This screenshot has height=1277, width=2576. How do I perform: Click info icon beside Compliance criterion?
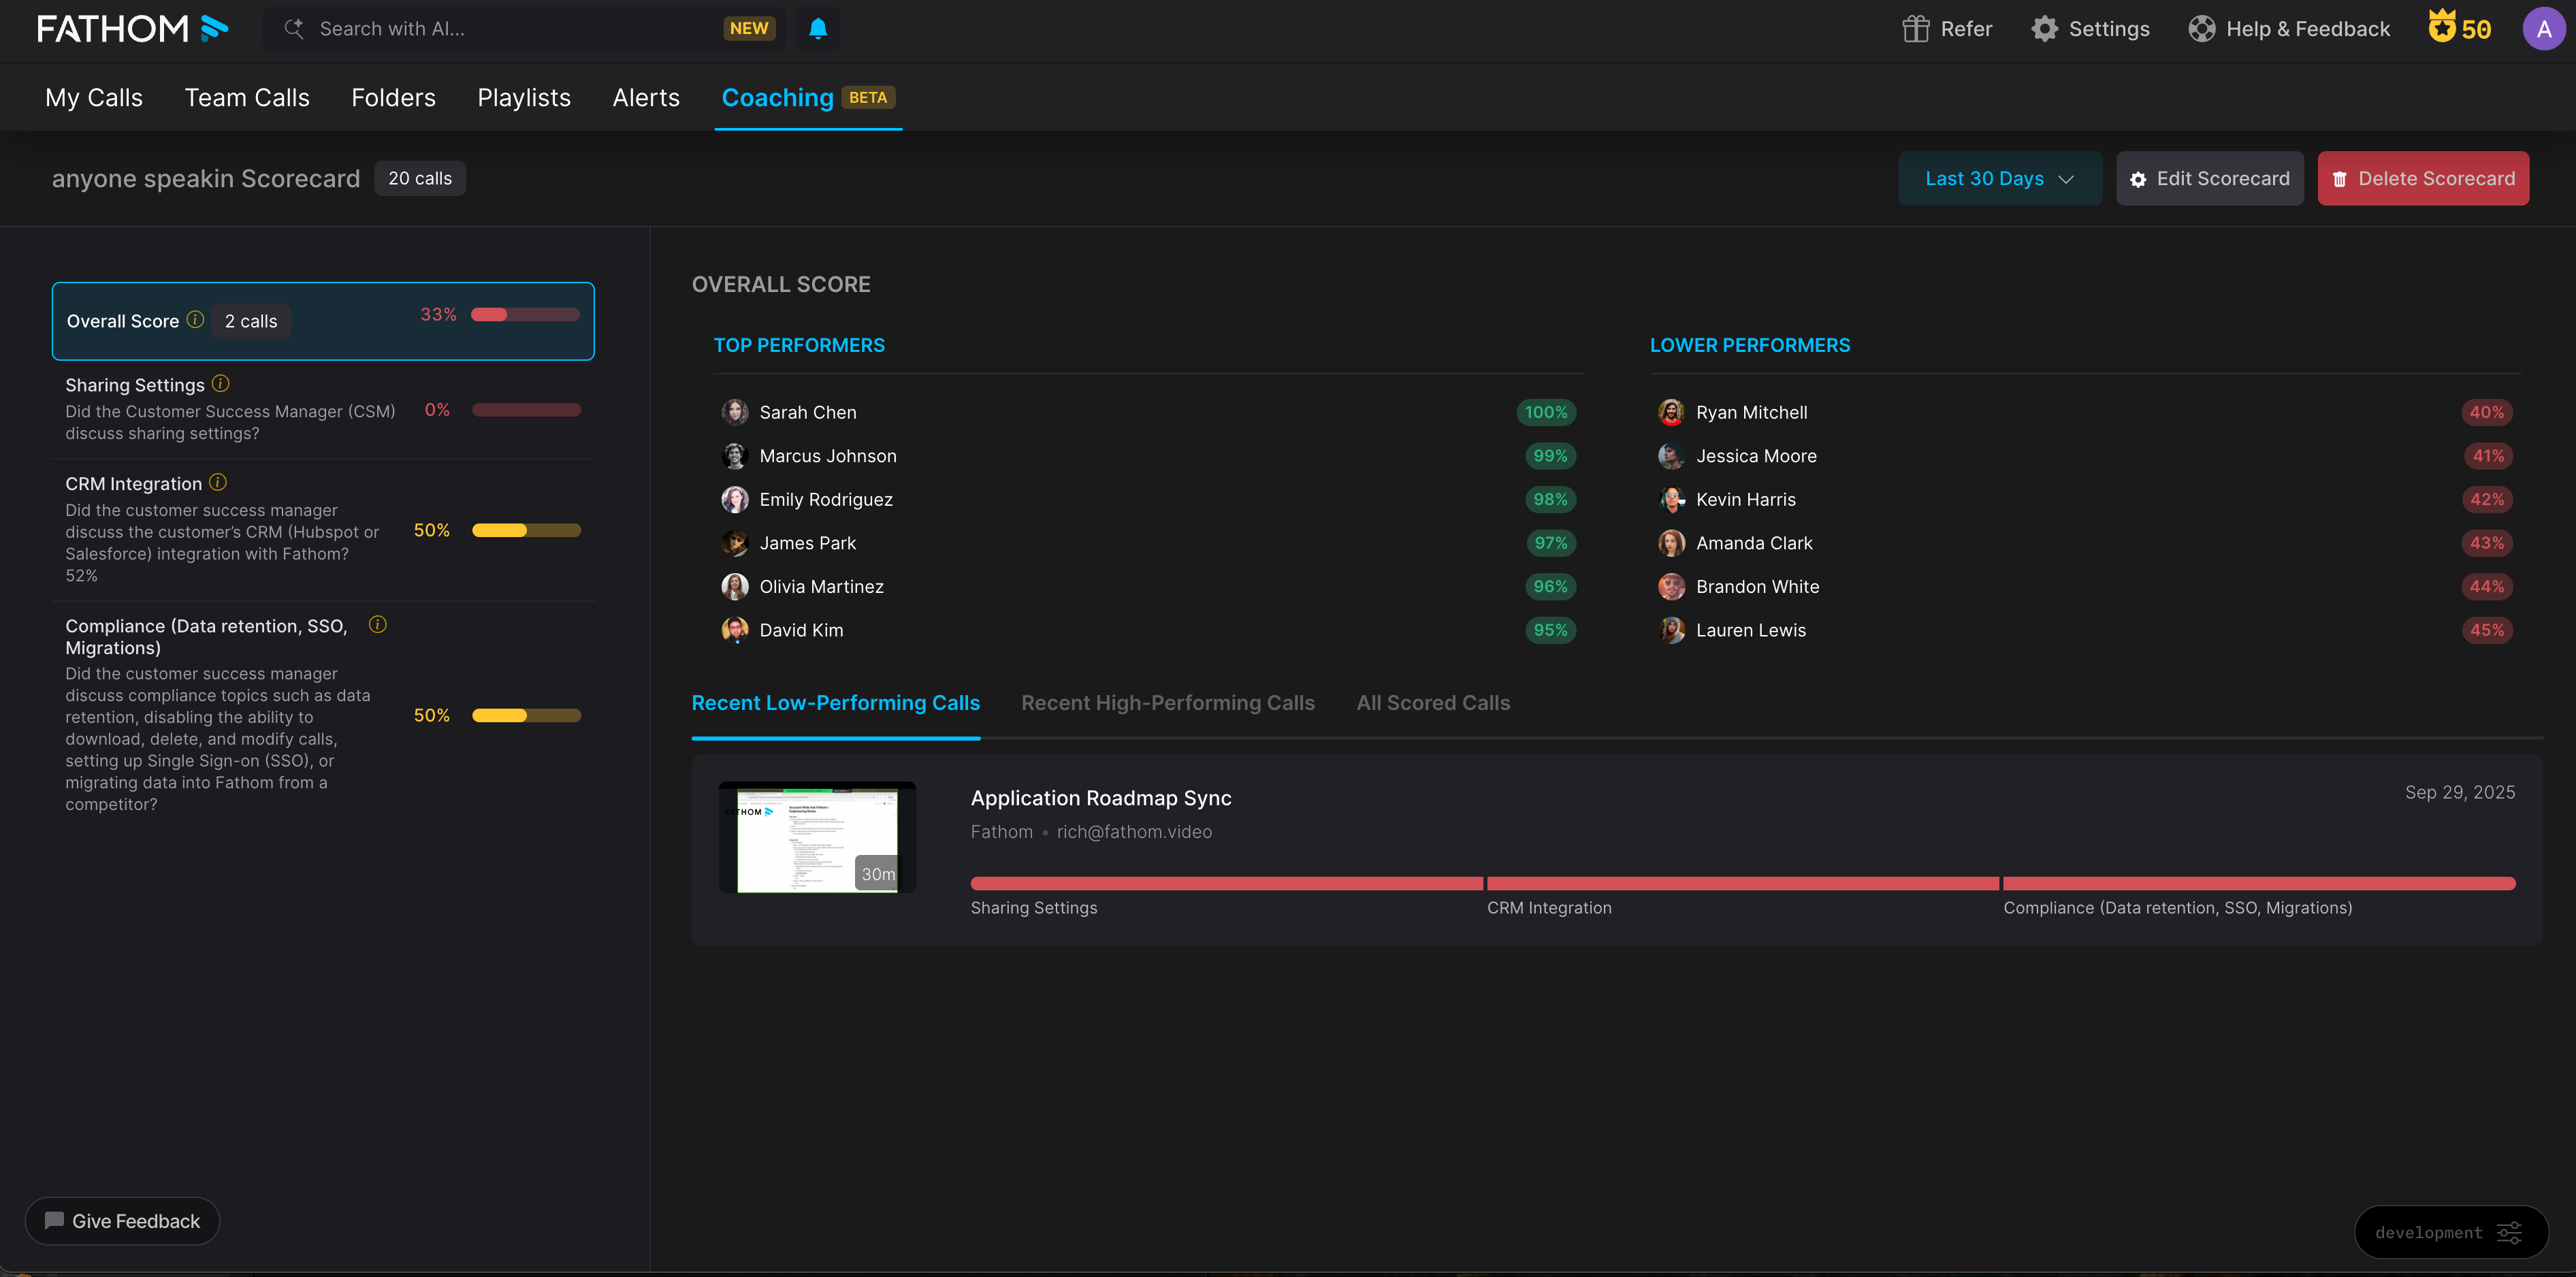click(377, 625)
